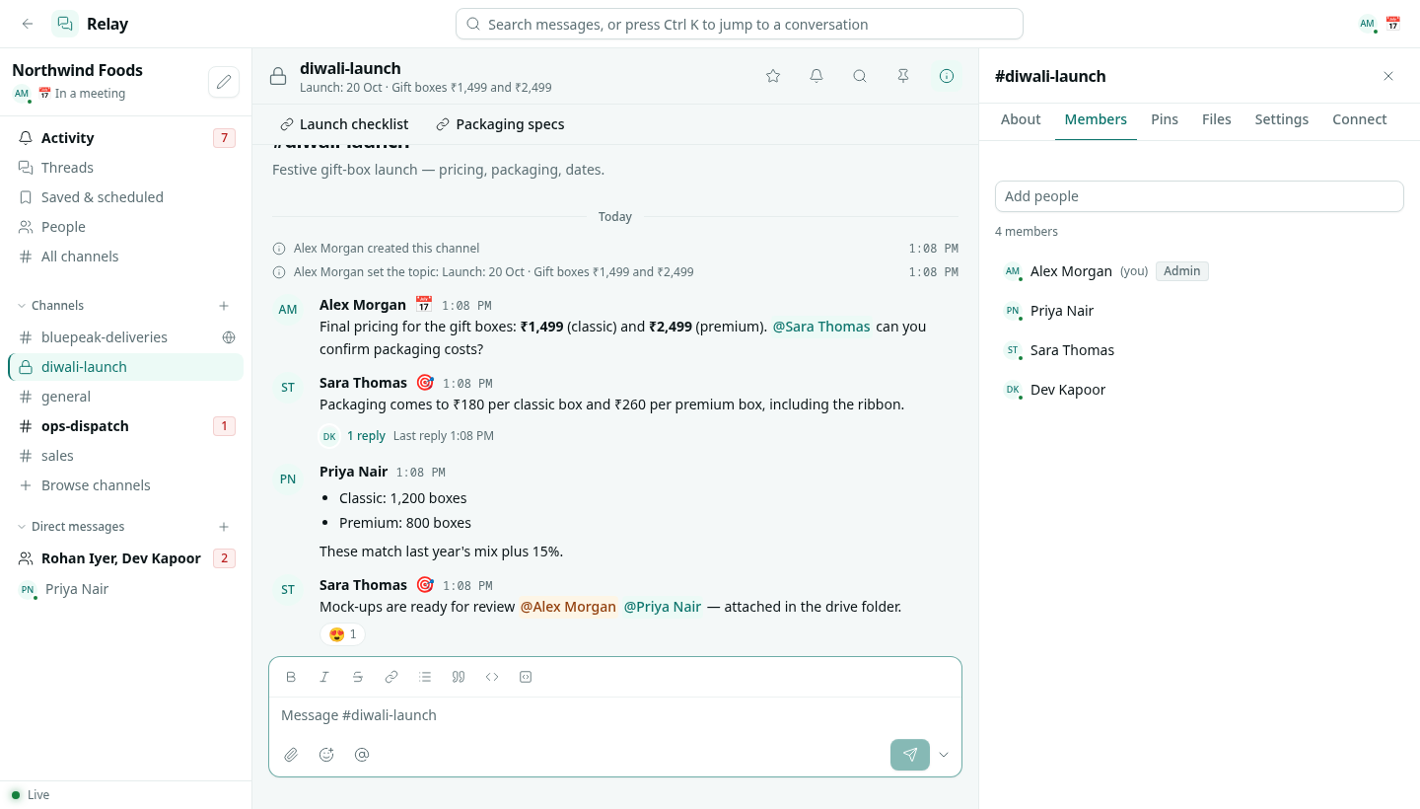The width and height of the screenshot is (1420, 809).
Task: Collapse the Channels section in the sidebar
Action: point(23,306)
